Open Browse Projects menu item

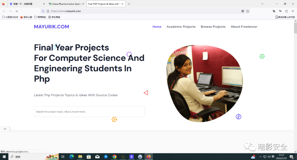pyautogui.click(x=213, y=27)
